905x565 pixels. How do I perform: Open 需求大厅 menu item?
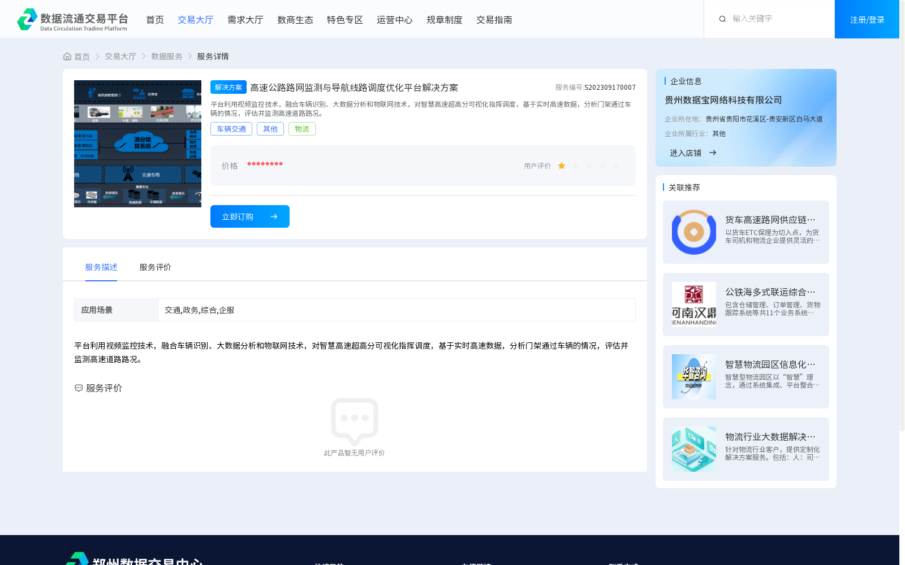tap(245, 20)
